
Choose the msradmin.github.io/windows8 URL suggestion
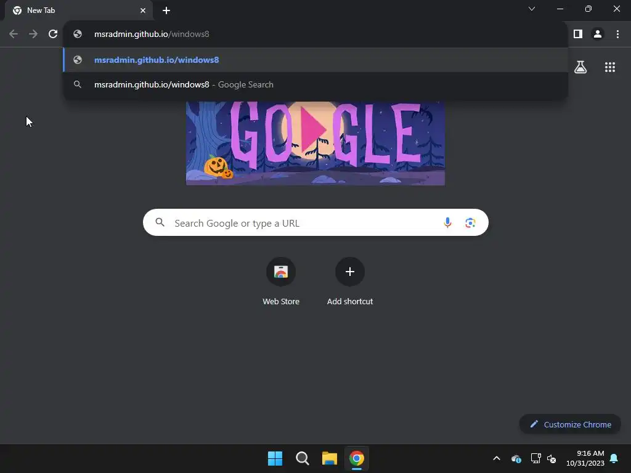point(315,60)
